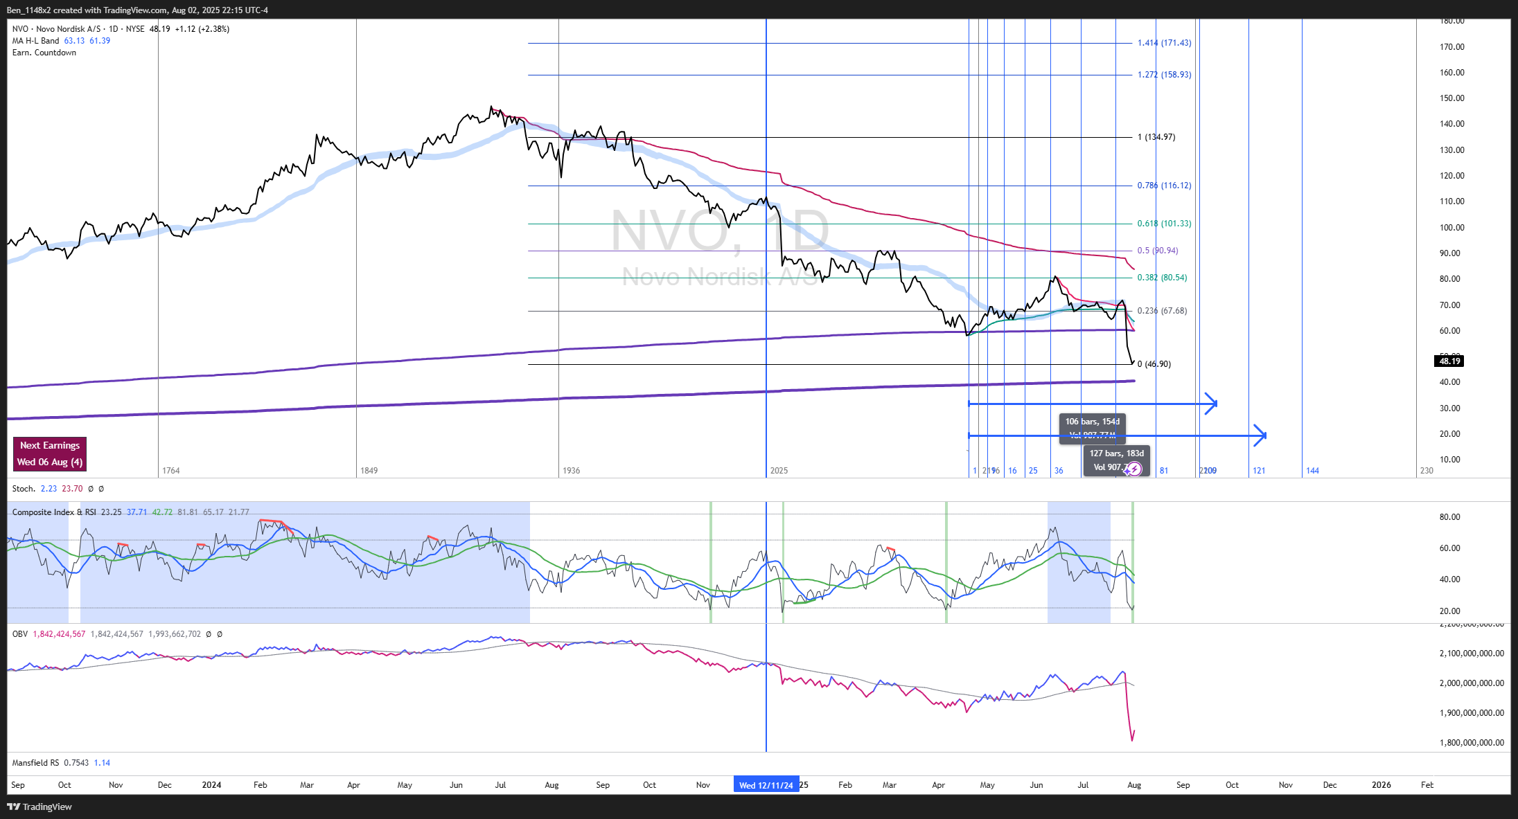Screen dimensions: 1518x819
Task: Click the purple lightning earnings icon
Action: pos(1134,470)
